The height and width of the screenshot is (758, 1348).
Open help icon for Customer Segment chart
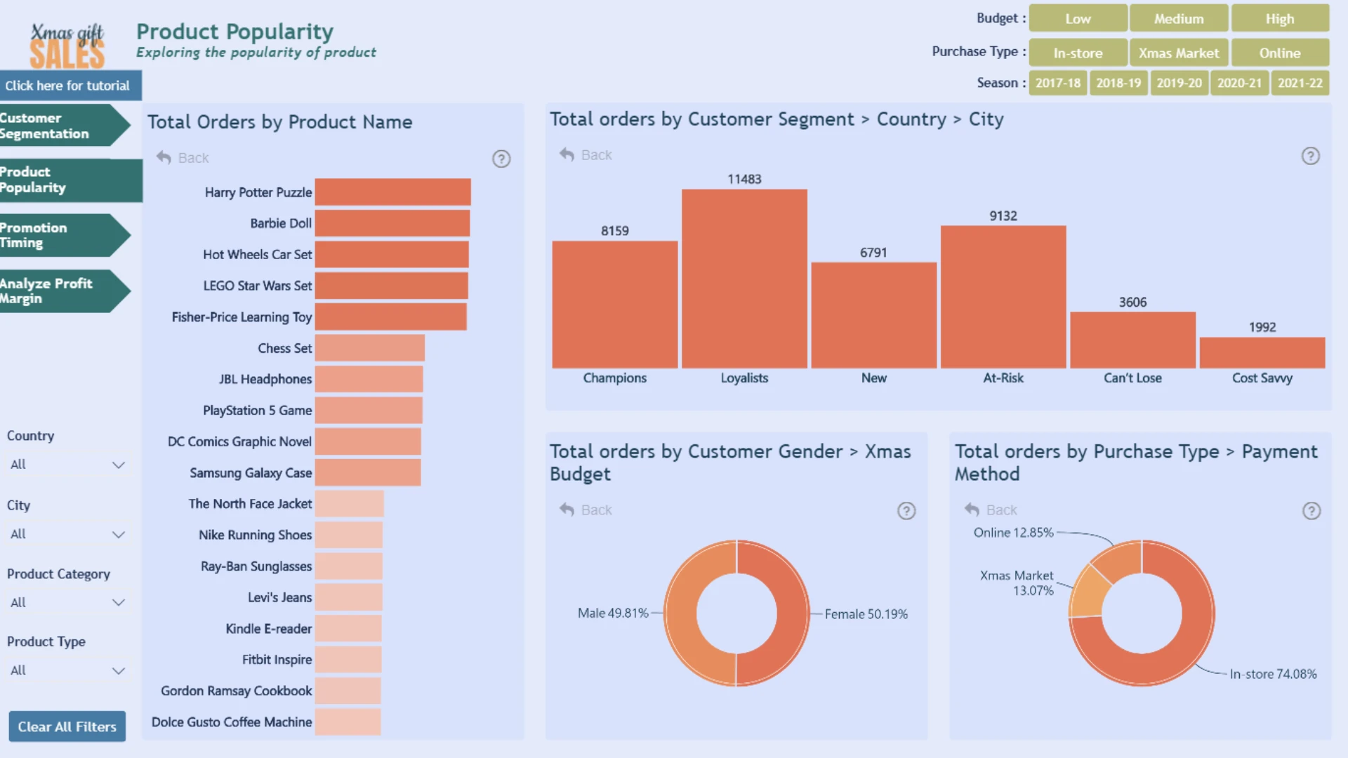coord(1311,156)
